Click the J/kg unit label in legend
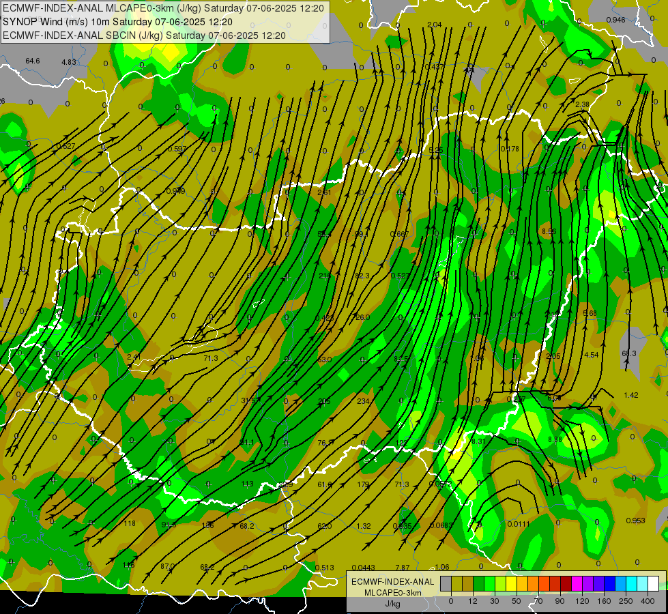The width and height of the screenshot is (668, 614). pyautogui.click(x=392, y=604)
